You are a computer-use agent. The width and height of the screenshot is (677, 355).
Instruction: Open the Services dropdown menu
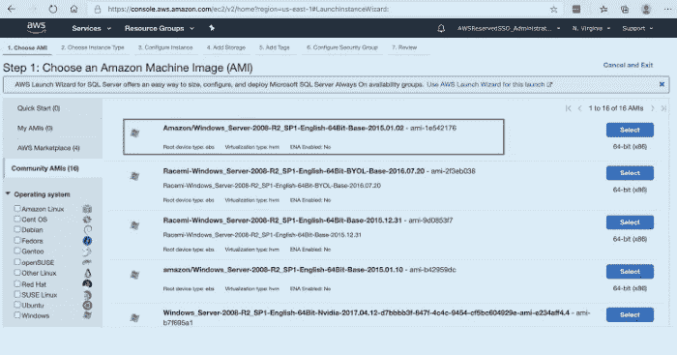(91, 28)
